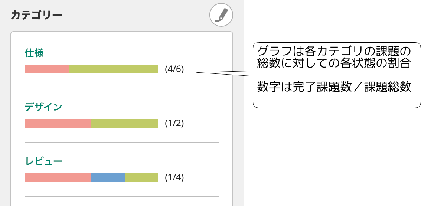
Task: Click the green segment of レビュー bar
Action: click(141, 177)
